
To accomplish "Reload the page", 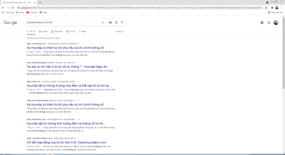I will [13, 8].
